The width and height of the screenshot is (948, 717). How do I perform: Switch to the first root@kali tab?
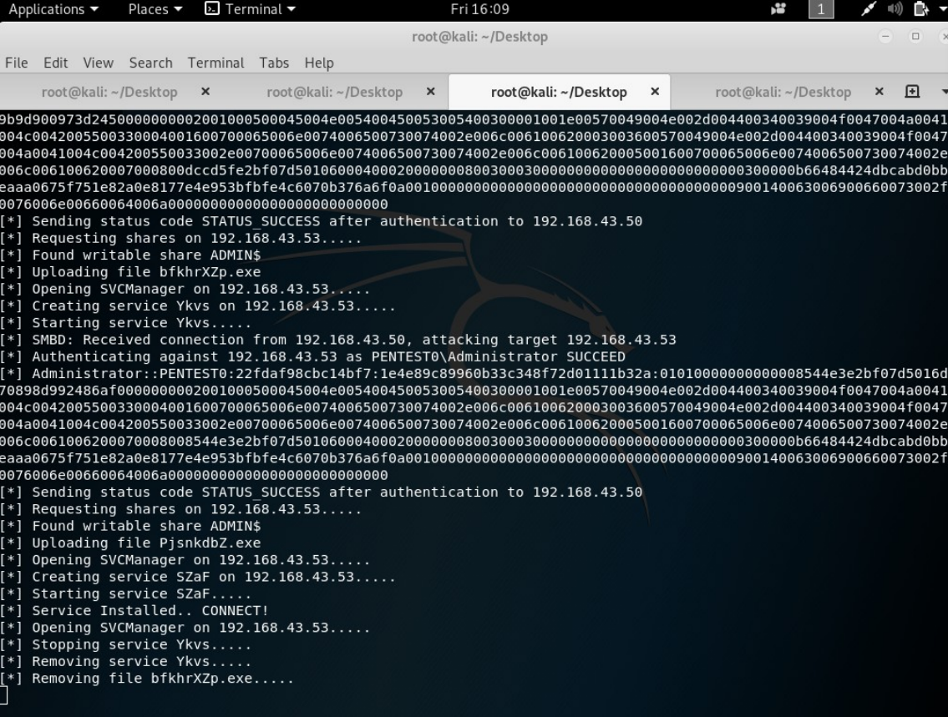click(109, 92)
